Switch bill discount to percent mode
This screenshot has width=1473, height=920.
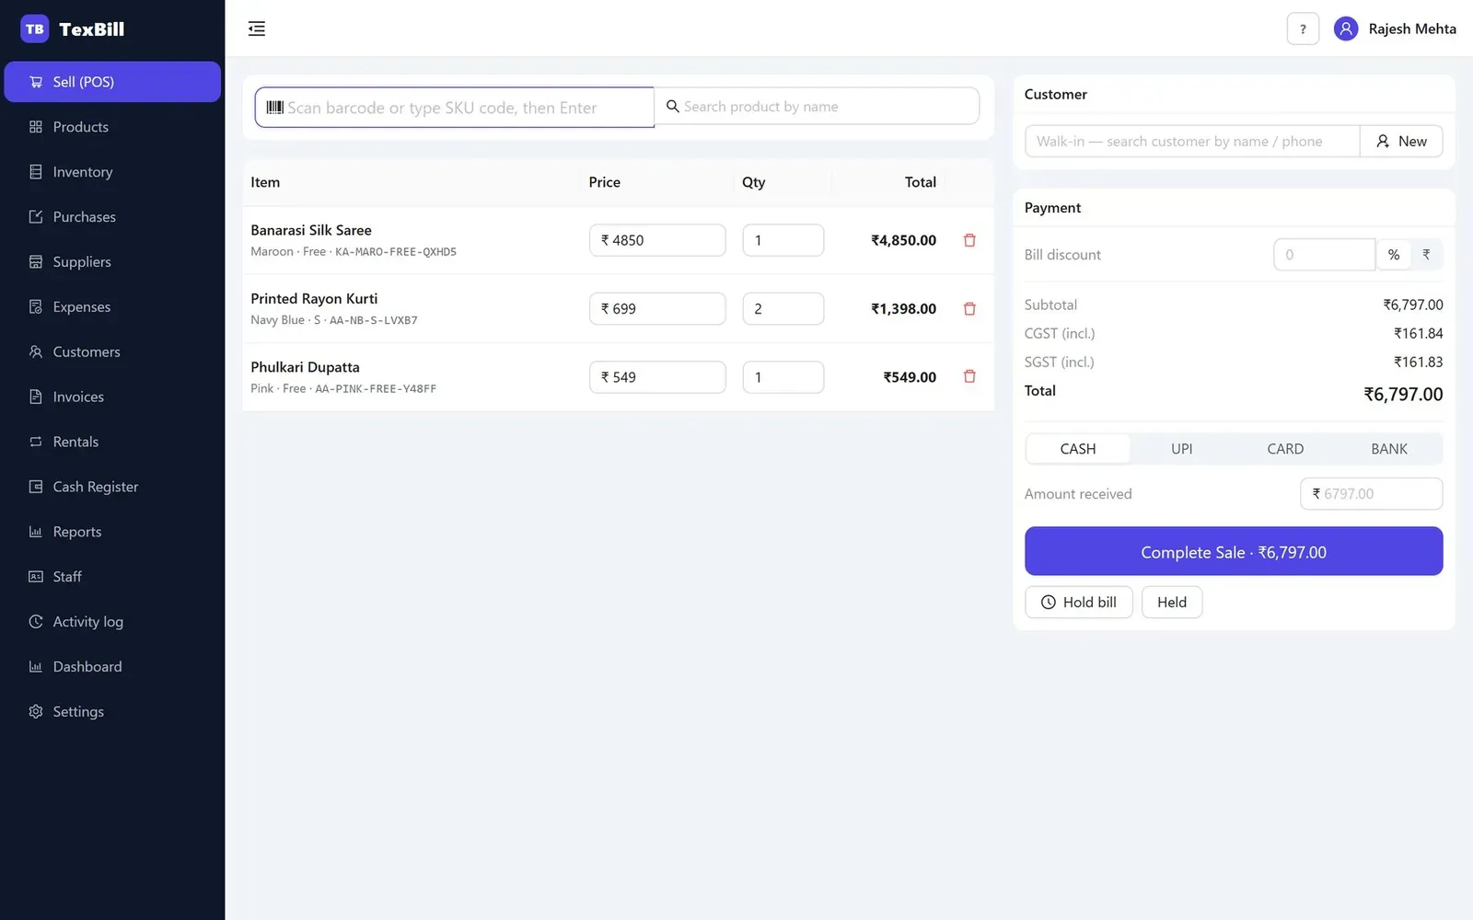pos(1394,255)
